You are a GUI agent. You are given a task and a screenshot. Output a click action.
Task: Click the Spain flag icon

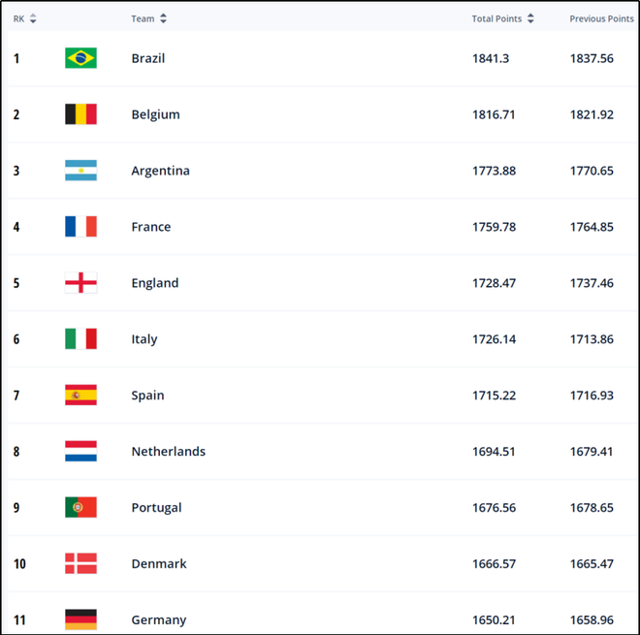(x=80, y=395)
